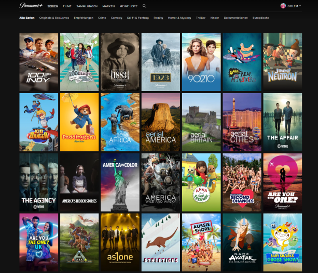Open Are You The One? poster with heart pin
Viewport: 318px width, 273px height.
point(283,183)
